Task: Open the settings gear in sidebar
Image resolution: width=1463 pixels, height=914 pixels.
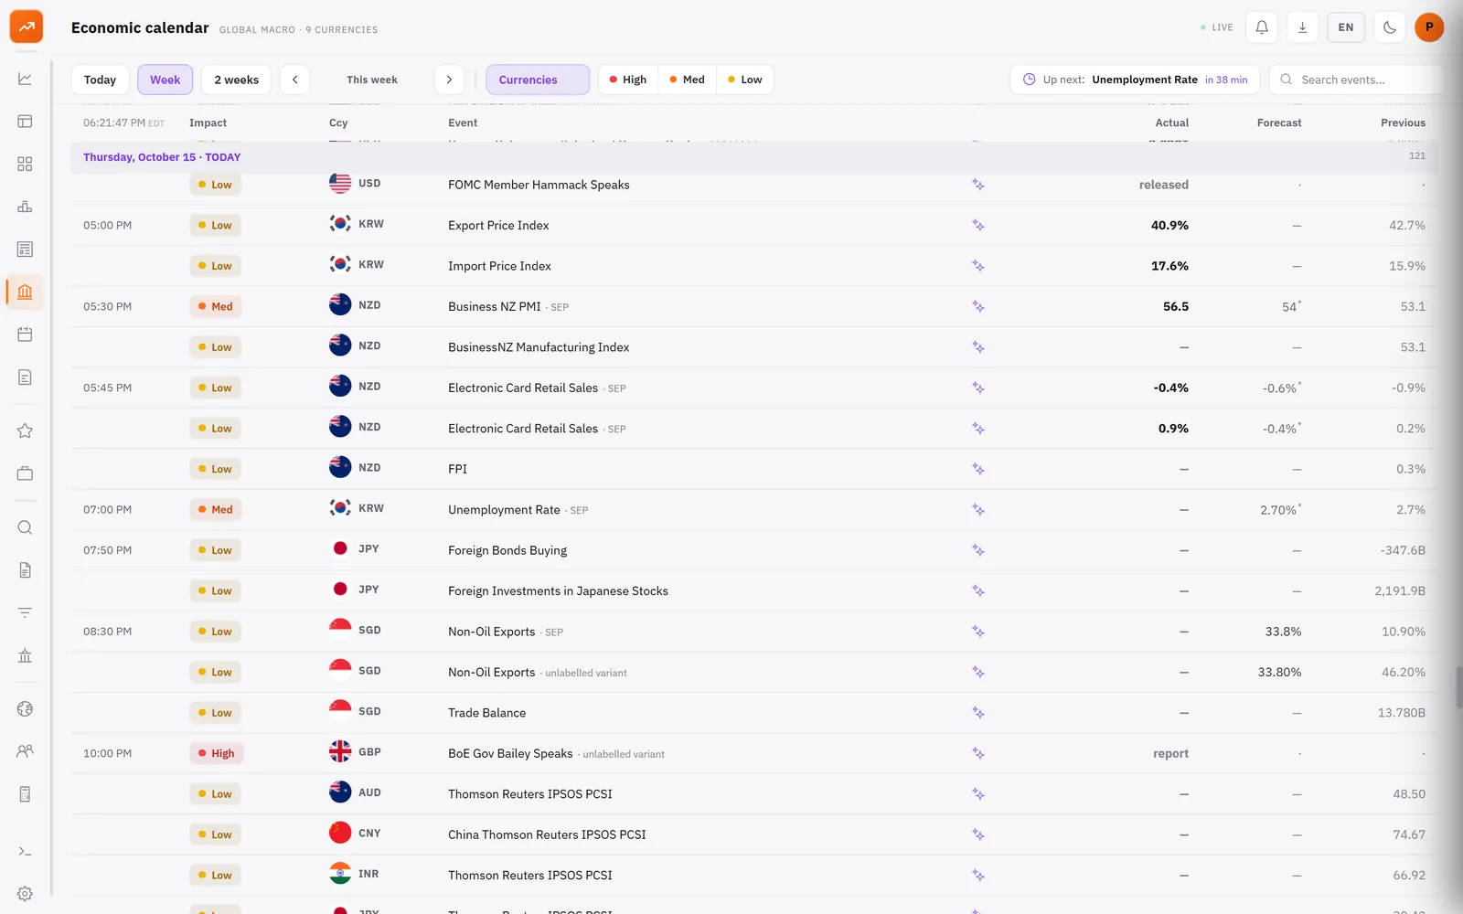Action: click(x=25, y=894)
